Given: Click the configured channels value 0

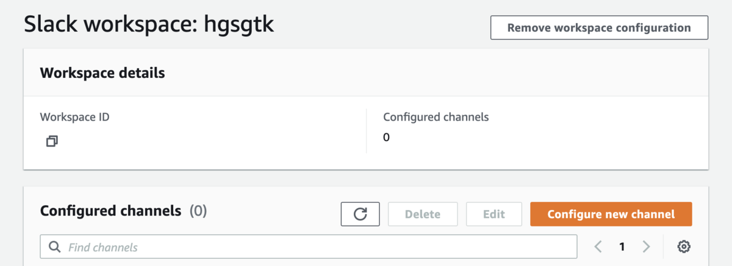Looking at the screenshot, I should [386, 138].
